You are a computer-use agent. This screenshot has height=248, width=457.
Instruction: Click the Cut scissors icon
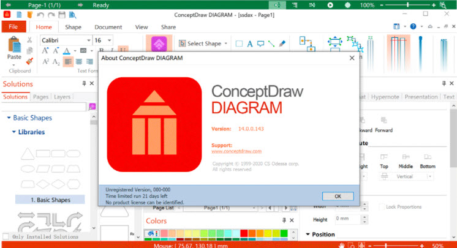(29, 40)
